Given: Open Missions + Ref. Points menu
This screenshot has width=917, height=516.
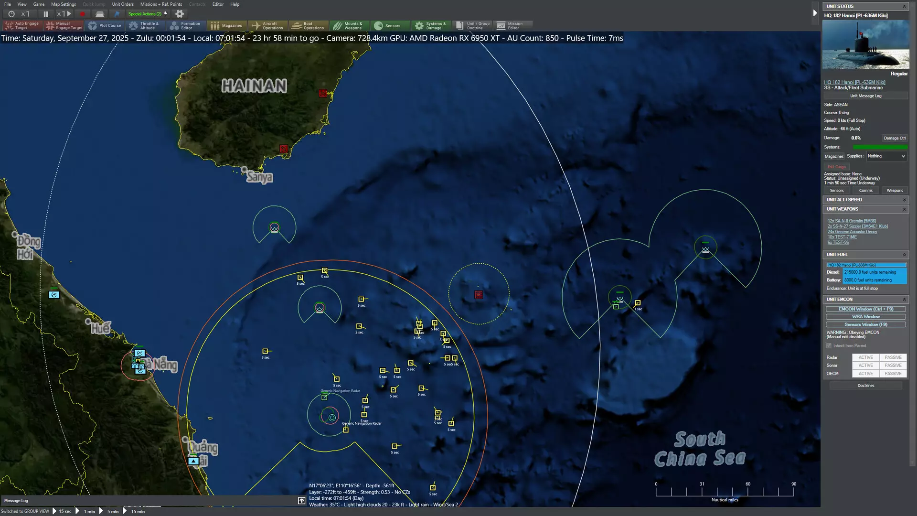Looking at the screenshot, I should pyautogui.click(x=161, y=4).
